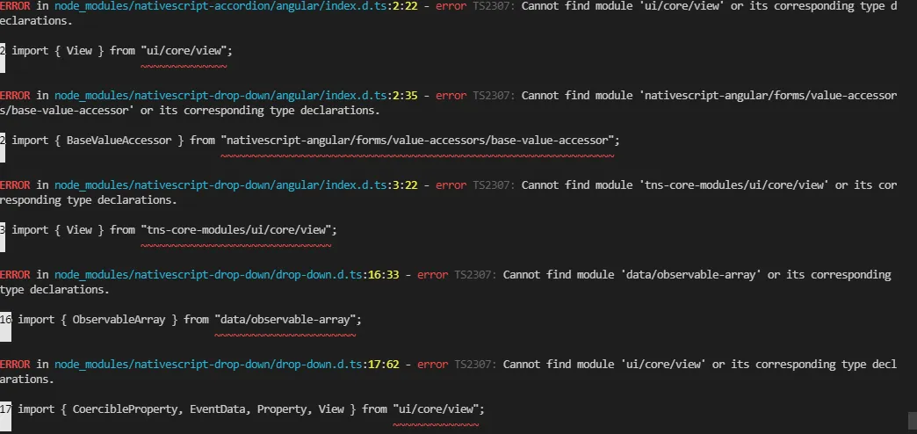Click gutter line number 16

(5, 320)
